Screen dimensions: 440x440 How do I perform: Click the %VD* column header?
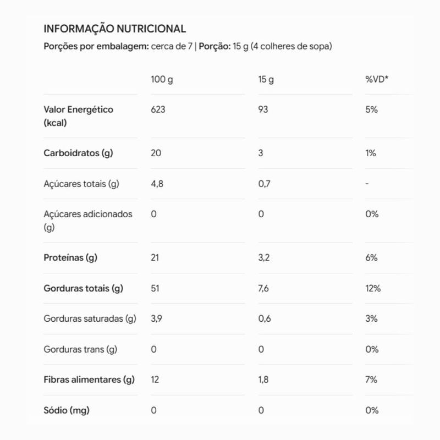tap(377, 79)
